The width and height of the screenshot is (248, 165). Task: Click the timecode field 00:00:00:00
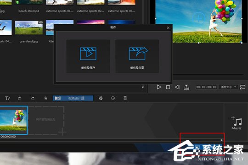[206, 87]
